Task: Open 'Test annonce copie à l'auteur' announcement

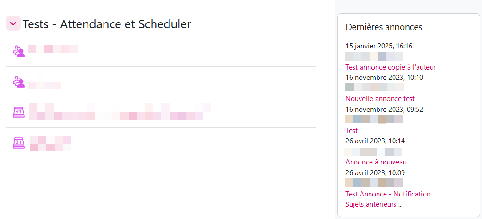Action: pos(391,67)
